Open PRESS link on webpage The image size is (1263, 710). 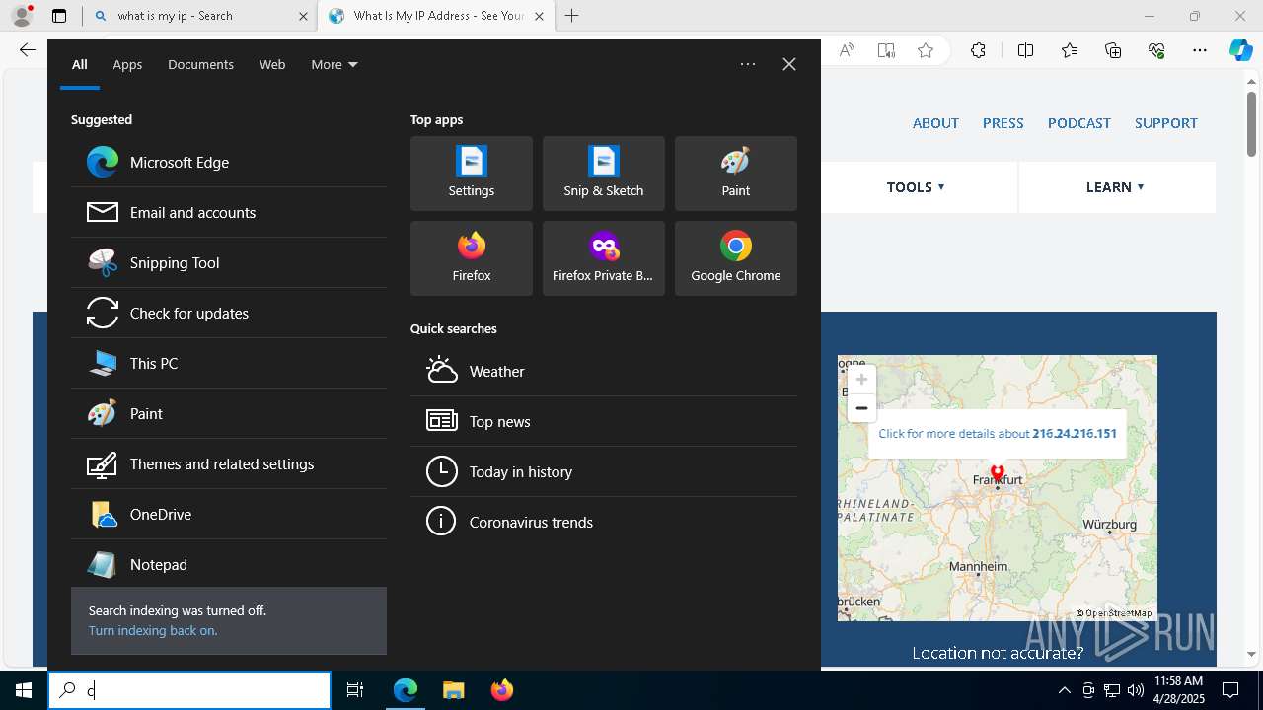point(1003,123)
